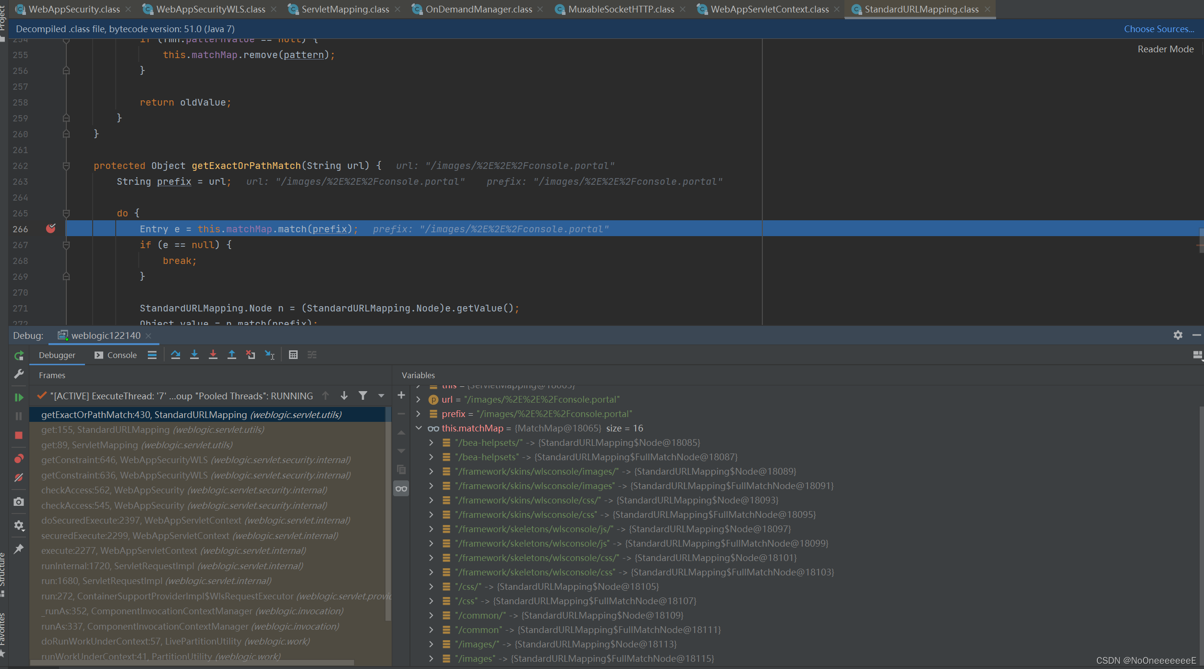Click Frames vertical scrollbar
1204x669 pixels.
tap(388, 514)
